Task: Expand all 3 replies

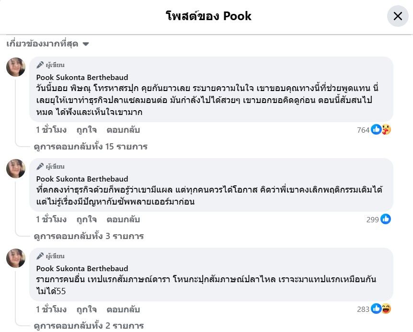Action: [x=89, y=236]
